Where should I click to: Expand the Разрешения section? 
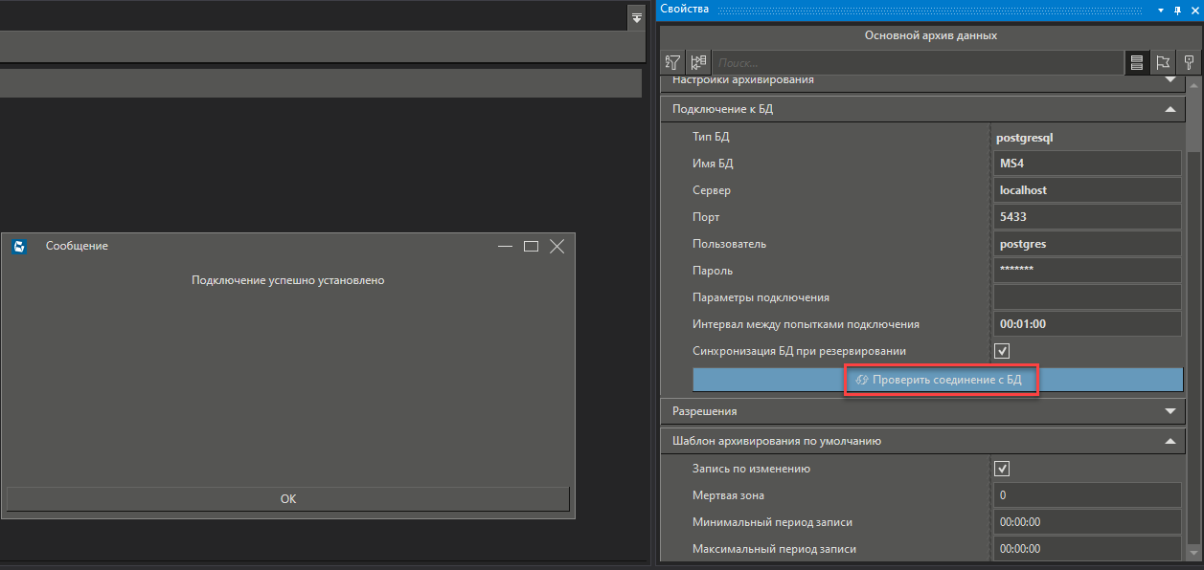tap(1170, 411)
